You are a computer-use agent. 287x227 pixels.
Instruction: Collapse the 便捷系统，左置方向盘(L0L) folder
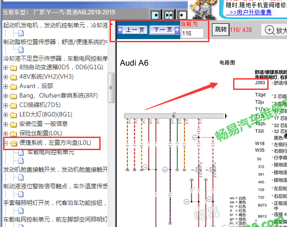pos(5,143)
